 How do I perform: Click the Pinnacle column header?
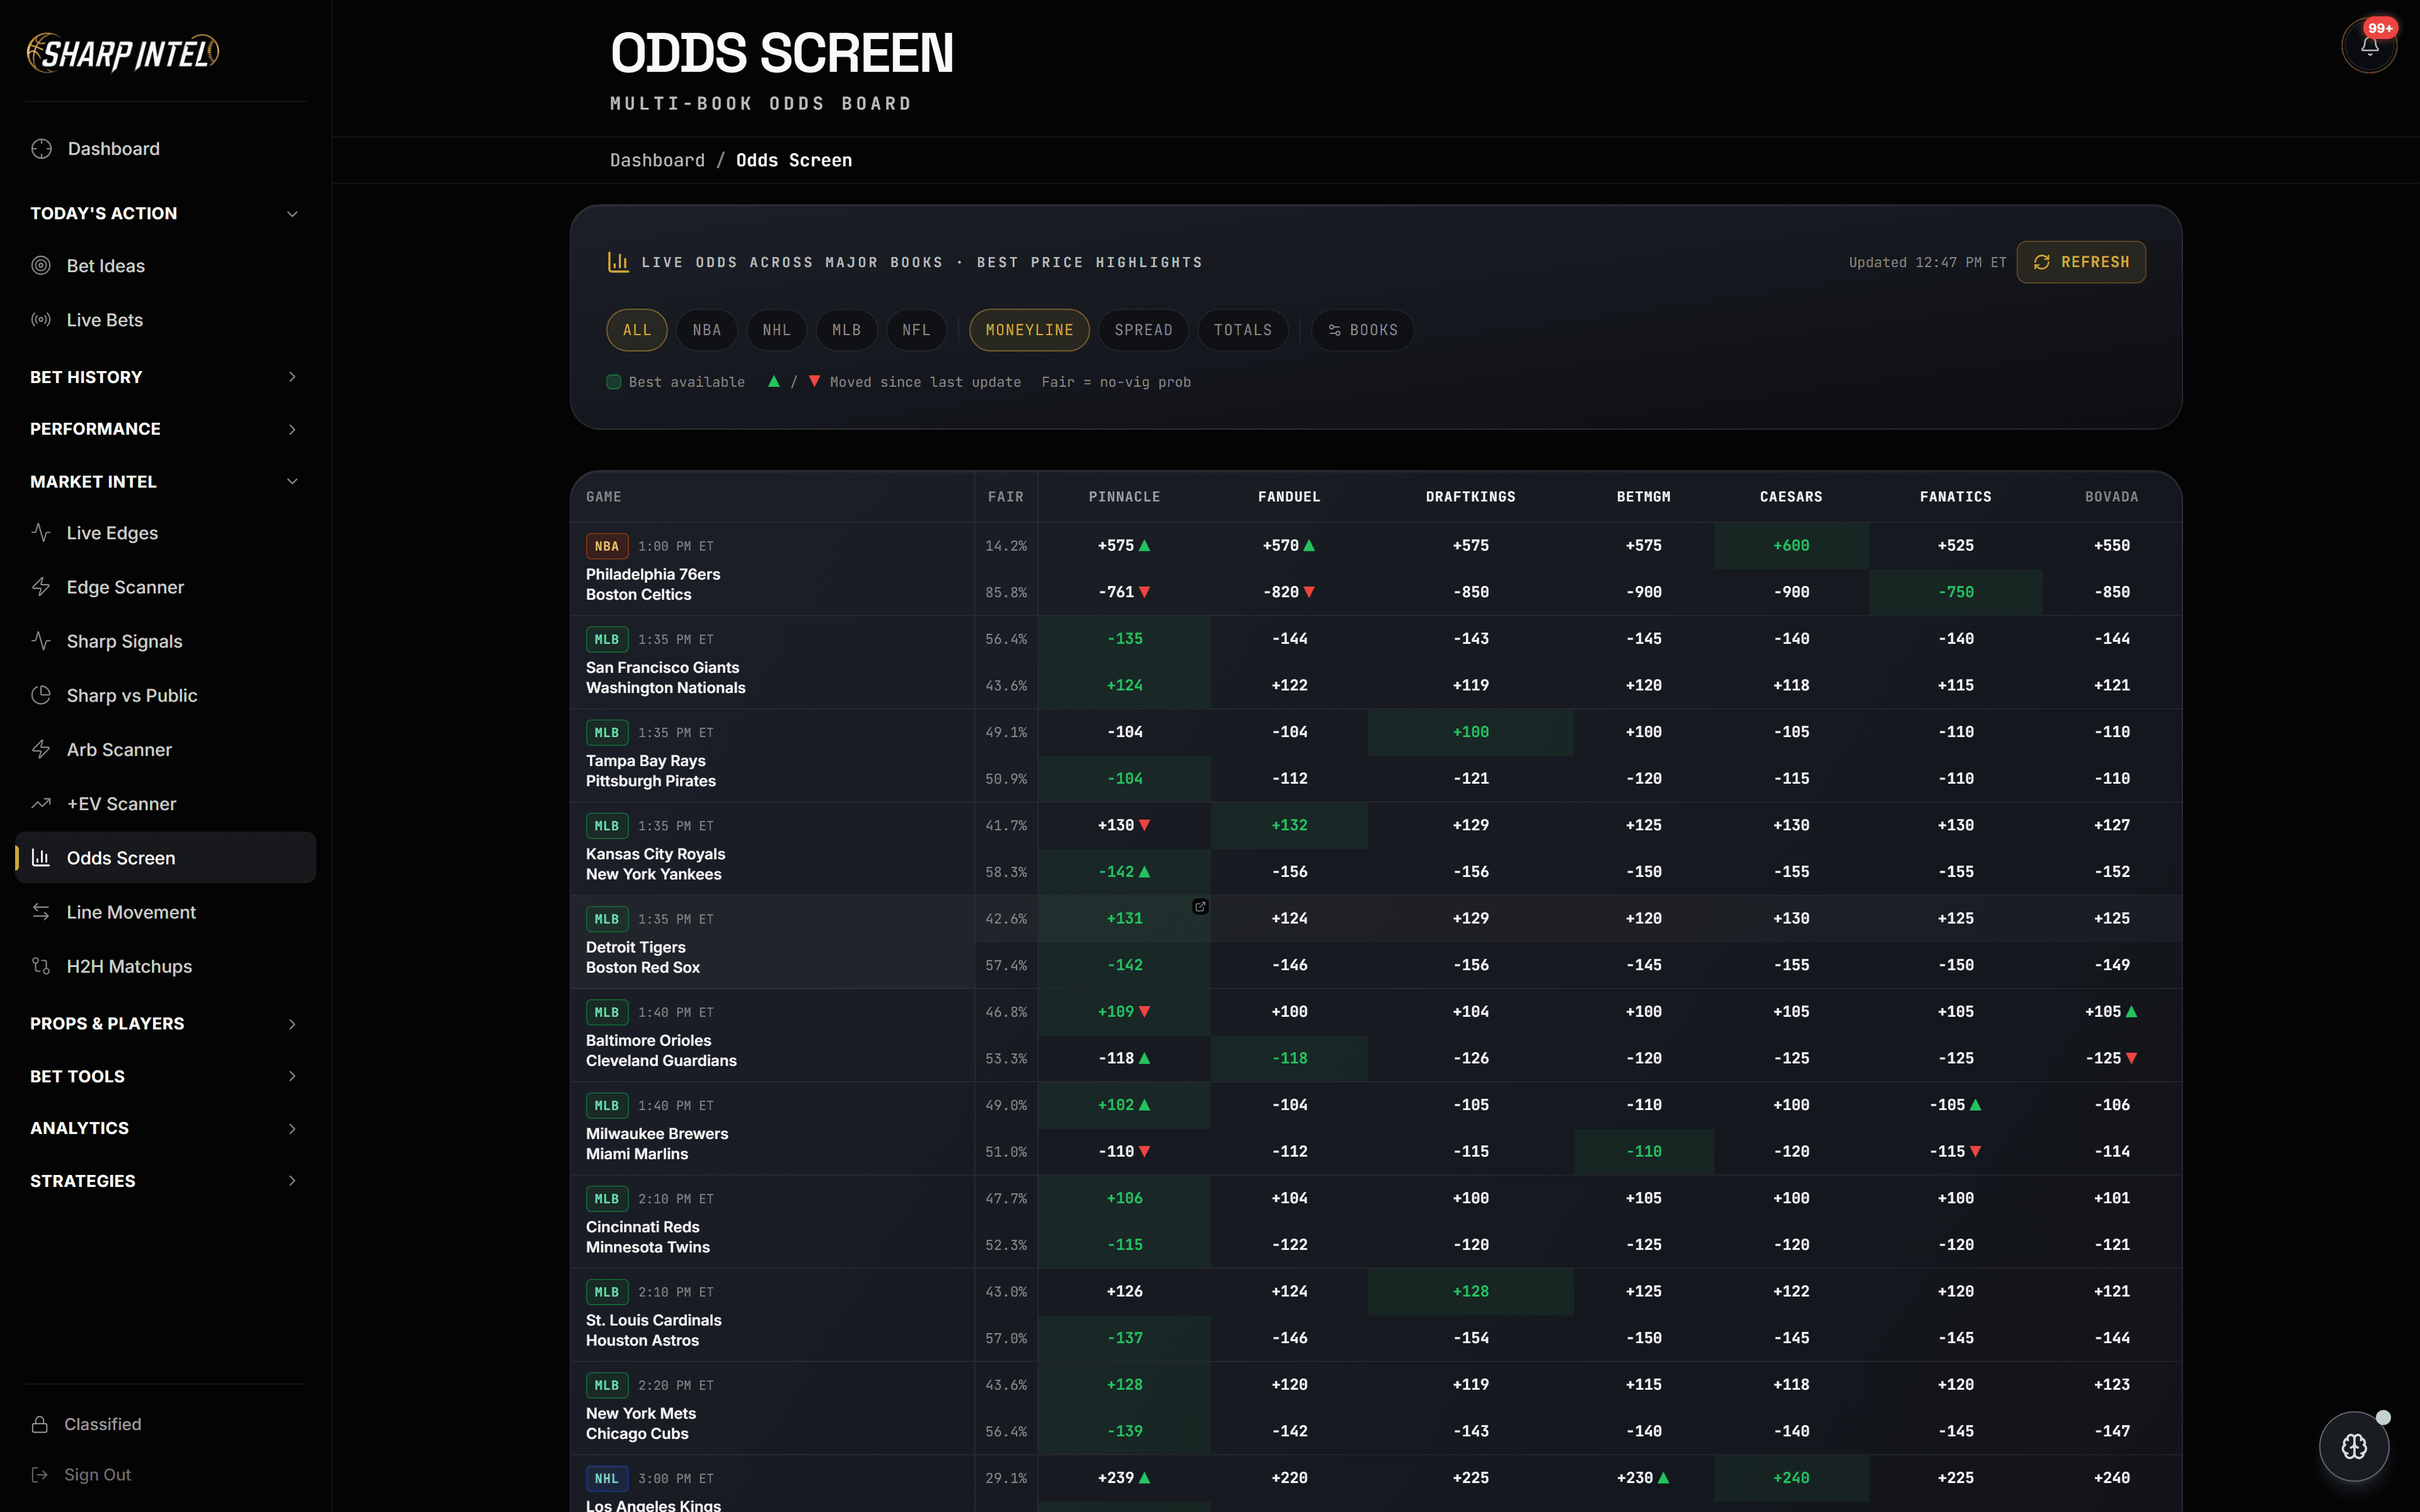point(1124,497)
